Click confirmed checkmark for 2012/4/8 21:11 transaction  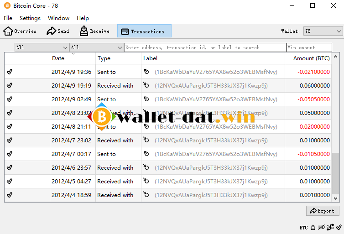point(10,126)
